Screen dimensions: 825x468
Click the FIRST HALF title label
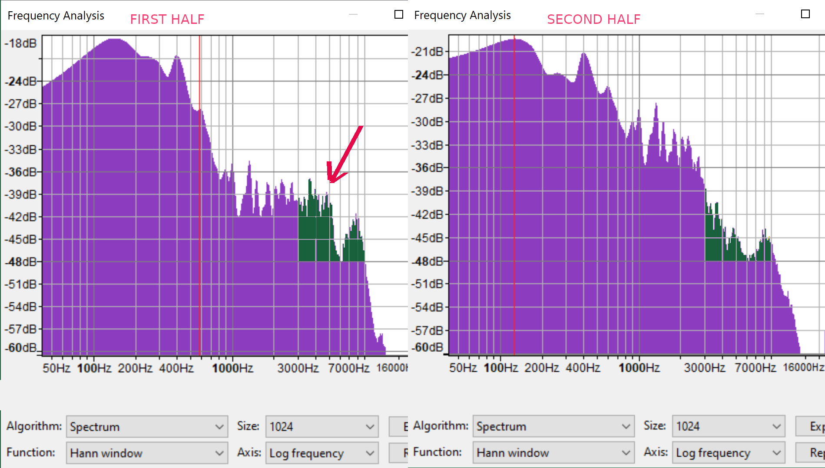[167, 19]
